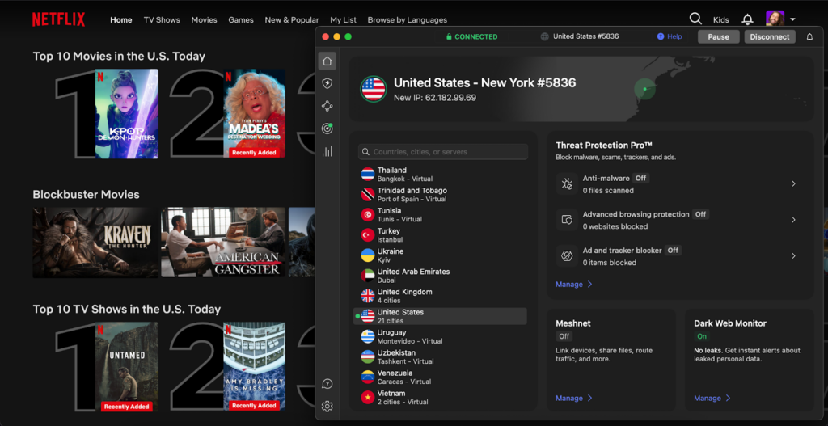Screen dimensions: 828x426
Task: Open Netflix Kids link
Action: [720, 20]
